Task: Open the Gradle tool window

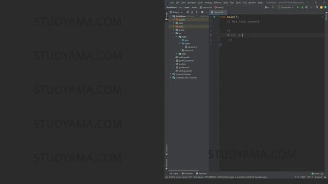Action: (x=326, y=16)
